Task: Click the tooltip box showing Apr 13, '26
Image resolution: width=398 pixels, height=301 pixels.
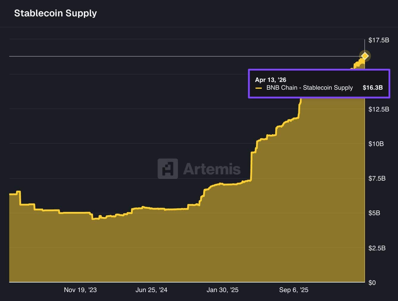Action: (x=319, y=84)
